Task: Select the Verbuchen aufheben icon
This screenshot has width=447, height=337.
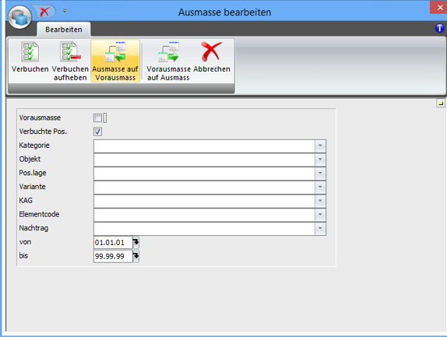Action: [70, 52]
